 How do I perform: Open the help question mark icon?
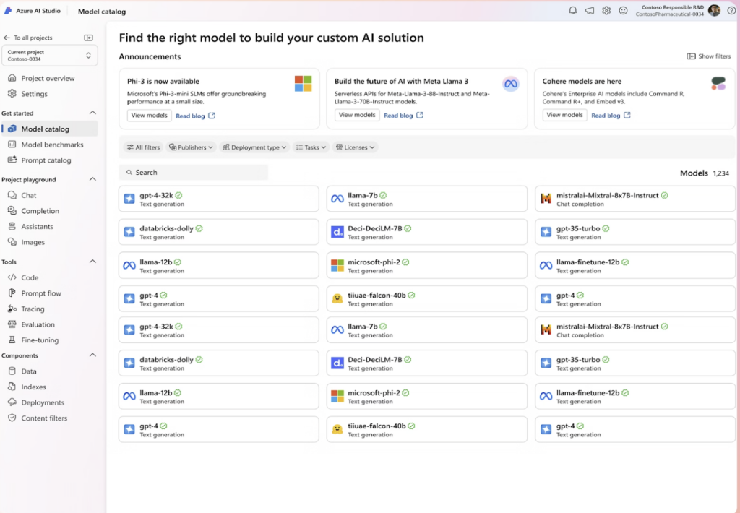pyautogui.click(x=731, y=10)
